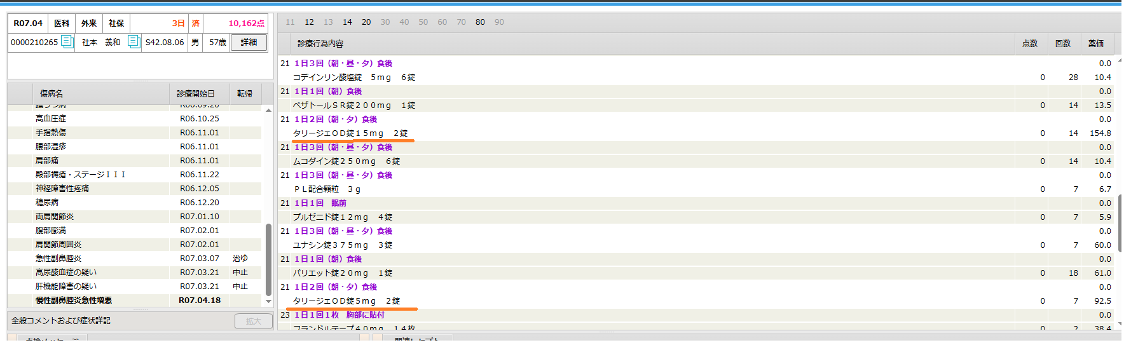Choose category tab 60

[x=442, y=22]
